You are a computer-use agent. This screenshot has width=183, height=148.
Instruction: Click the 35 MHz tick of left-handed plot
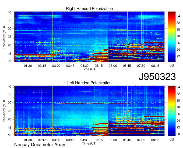coord(10,94)
